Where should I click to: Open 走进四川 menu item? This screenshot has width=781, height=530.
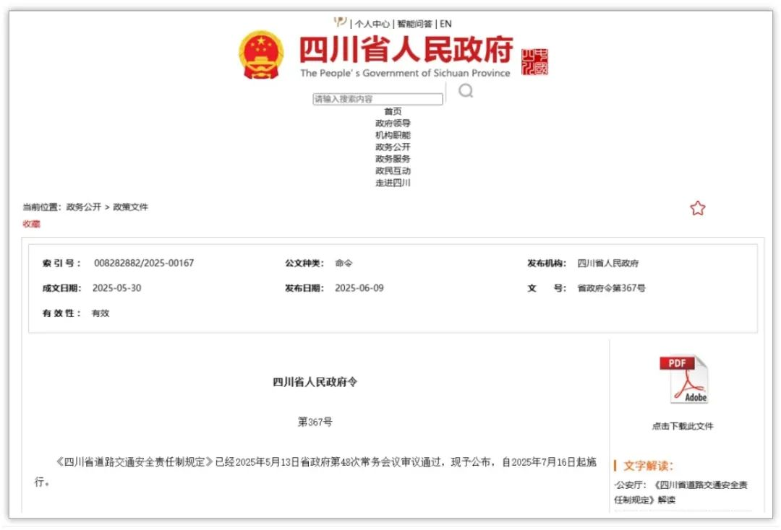click(x=393, y=183)
